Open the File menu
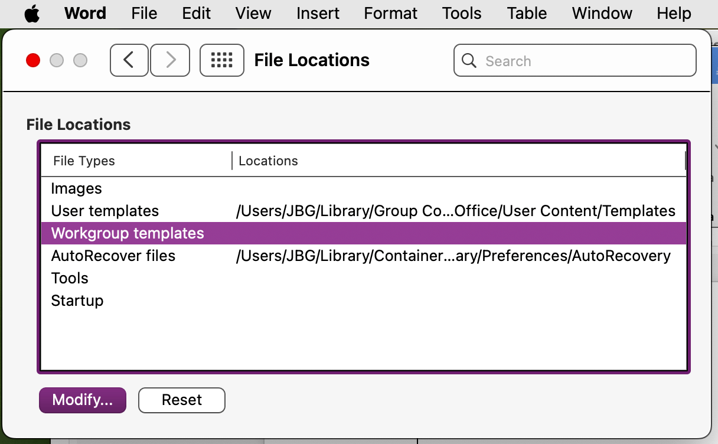The image size is (718, 444). [x=144, y=14]
